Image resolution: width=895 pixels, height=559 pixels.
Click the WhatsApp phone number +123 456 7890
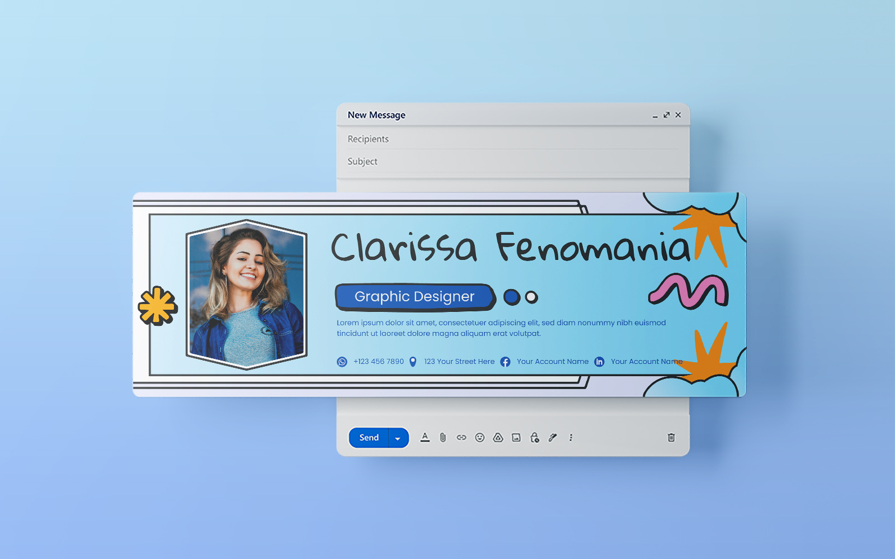click(x=378, y=362)
